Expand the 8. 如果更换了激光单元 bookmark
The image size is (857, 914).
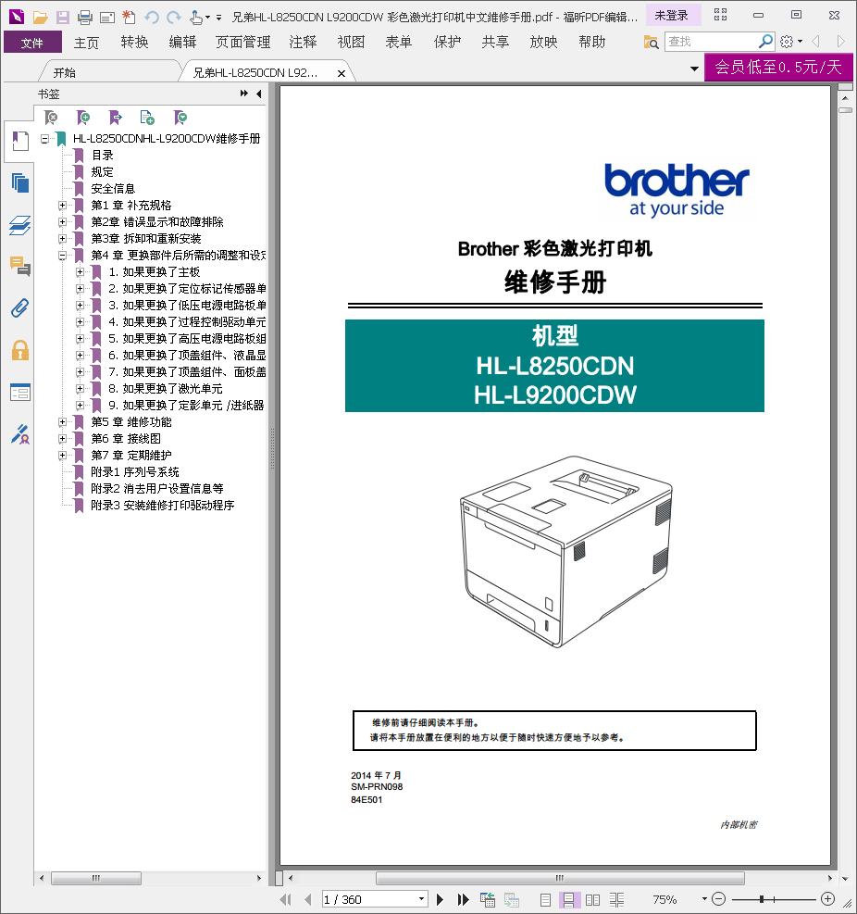click(80, 389)
